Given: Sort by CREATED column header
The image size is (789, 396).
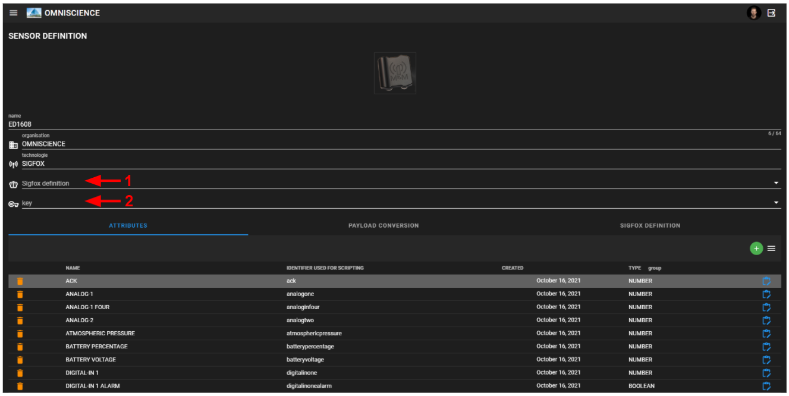Looking at the screenshot, I should 513,268.
